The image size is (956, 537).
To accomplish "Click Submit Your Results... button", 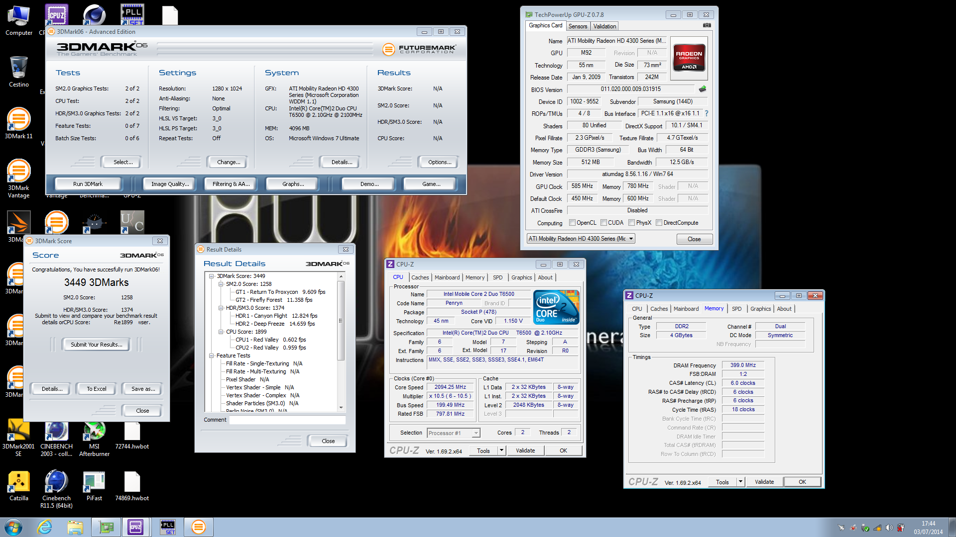I will point(96,345).
